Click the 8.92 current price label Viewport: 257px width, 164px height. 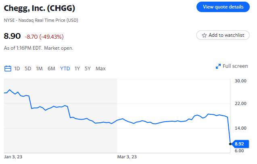tap(240, 144)
